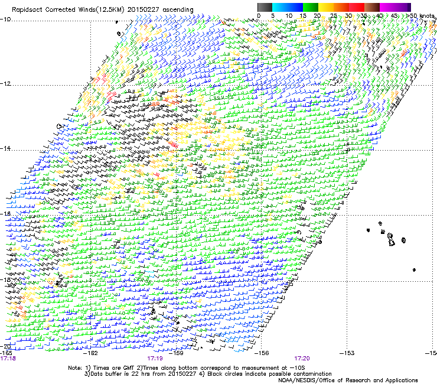Click the magenta 40–45 knots legend segment

(x=387, y=7)
